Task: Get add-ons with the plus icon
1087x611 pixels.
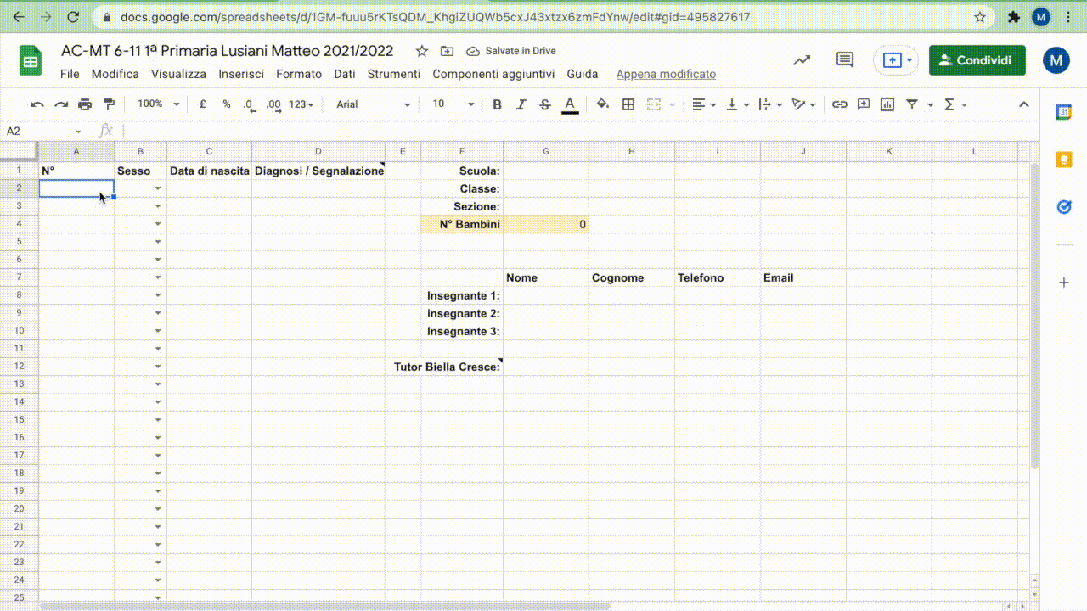Action: (x=1063, y=283)
